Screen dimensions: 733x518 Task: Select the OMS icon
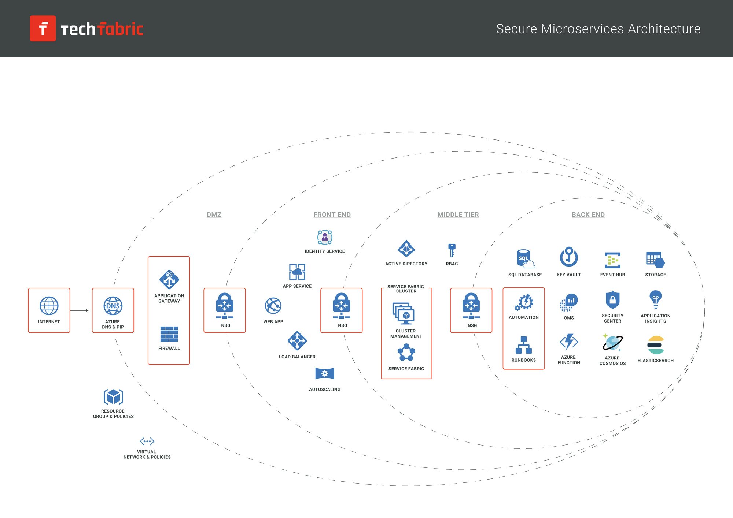pos(569,302)
